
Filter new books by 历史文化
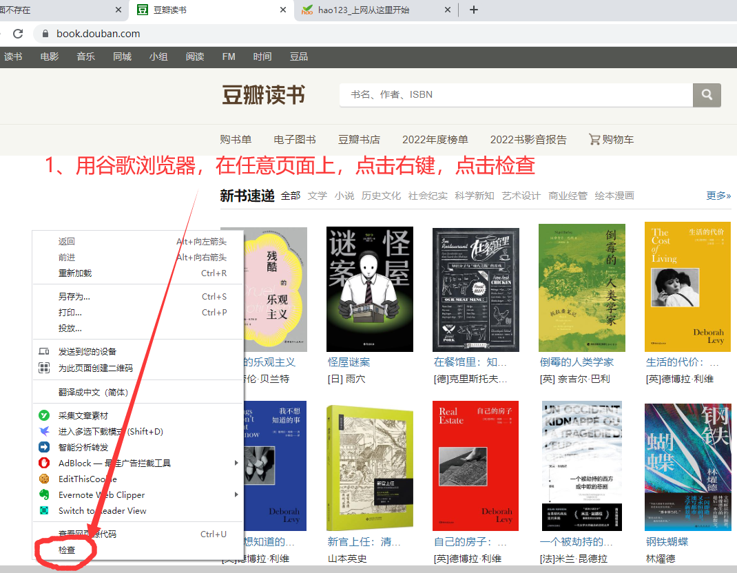[x=381, y=196]
